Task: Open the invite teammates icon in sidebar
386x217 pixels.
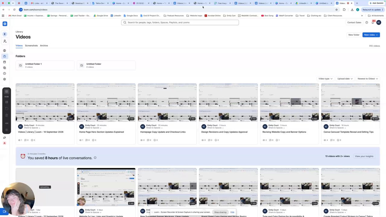Action: point(5,41)
